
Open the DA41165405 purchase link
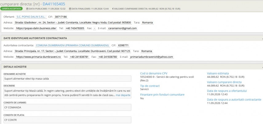pyautogui.click(x=54, y=4)
